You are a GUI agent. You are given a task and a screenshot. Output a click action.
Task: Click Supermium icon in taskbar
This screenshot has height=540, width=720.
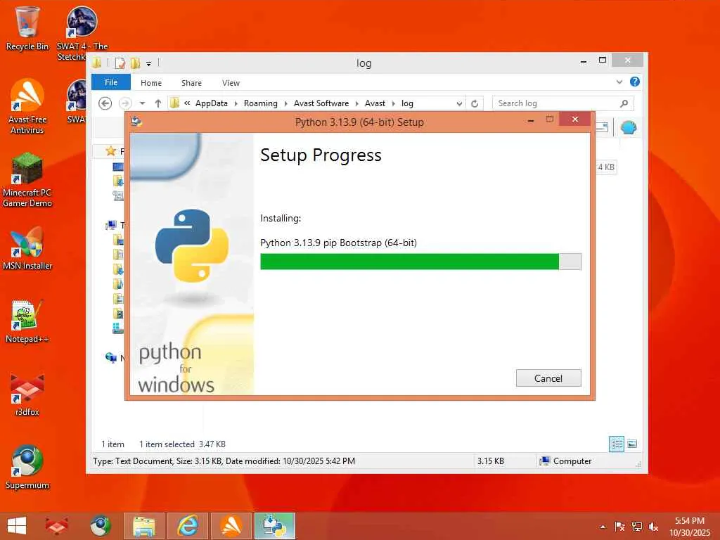pyautogui.click(x=100, y=526)
